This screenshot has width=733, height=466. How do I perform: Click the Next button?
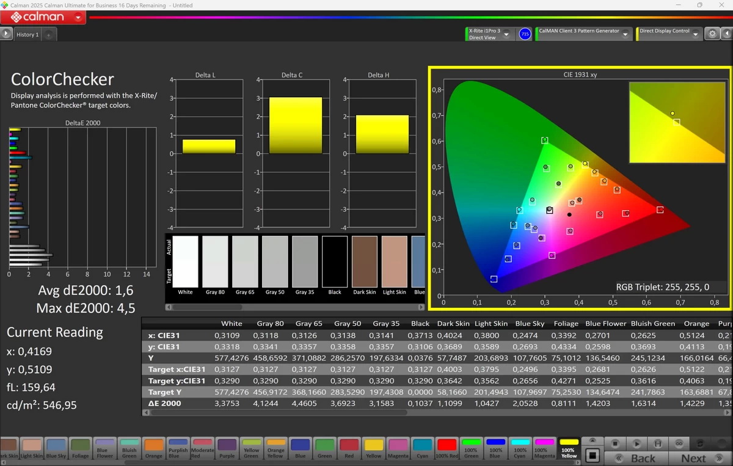tap(693, 458)
